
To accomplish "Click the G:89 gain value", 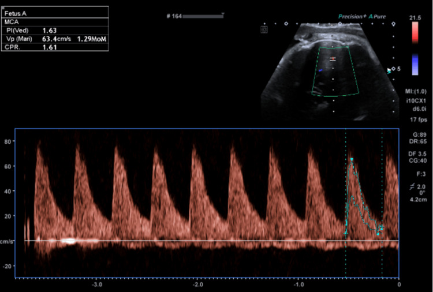I will (x=420, y=135).
